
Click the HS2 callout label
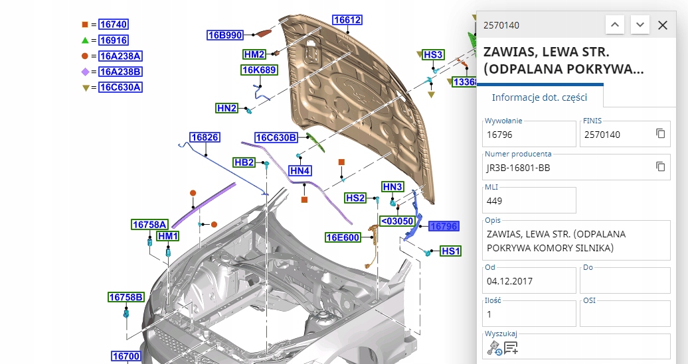pyautogui.click(x=355, y=198)
